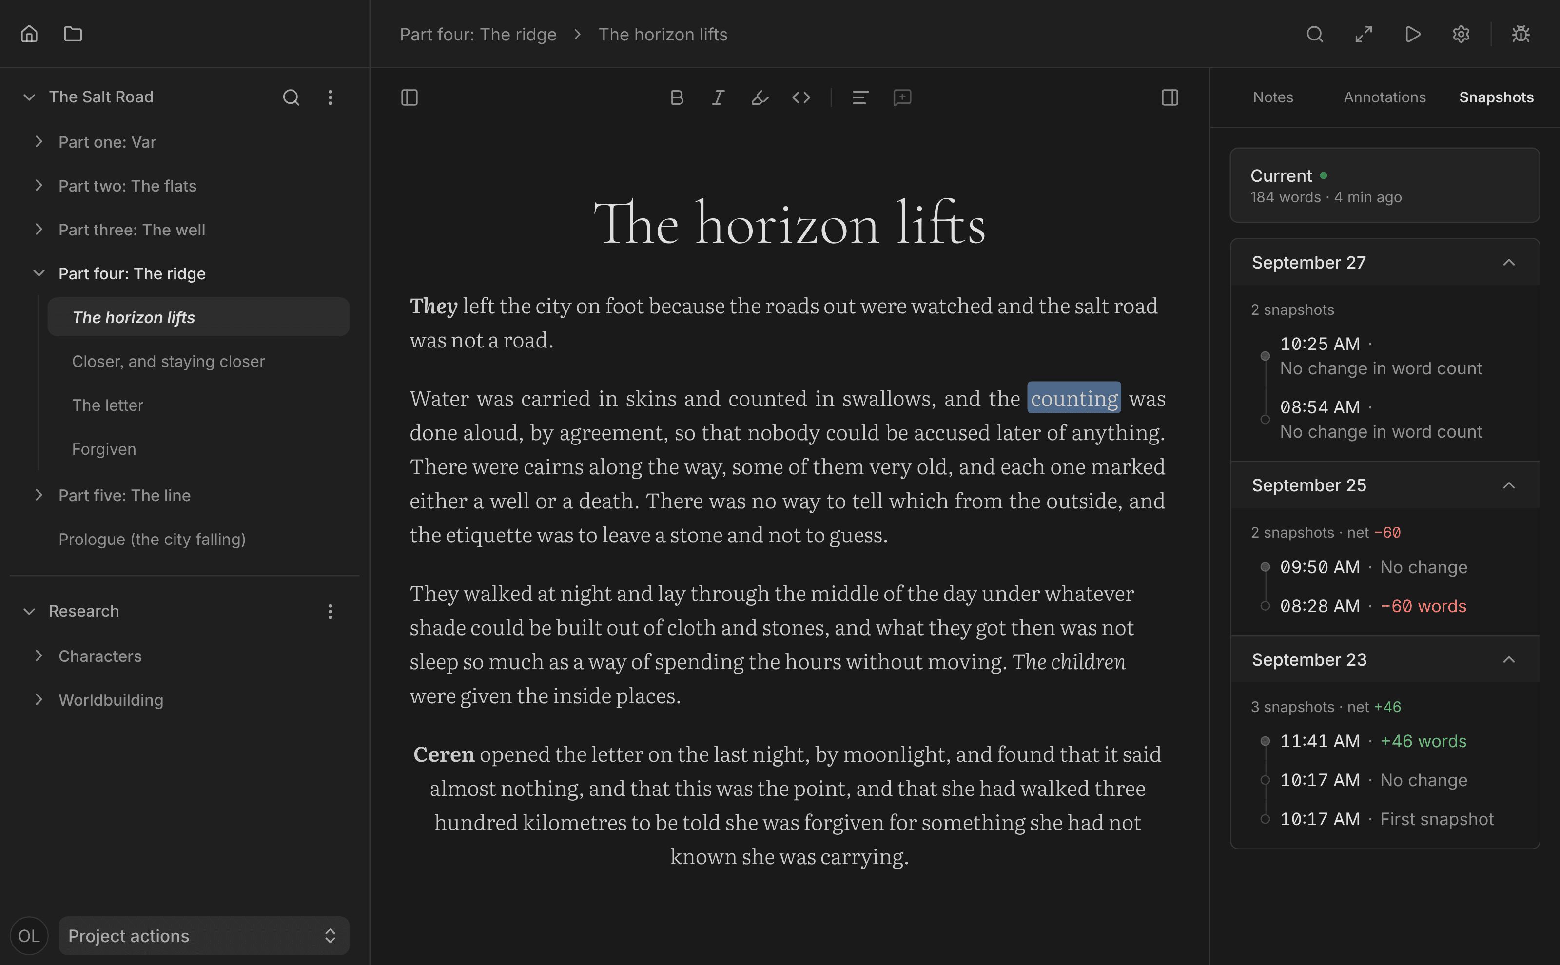Insert code formatting
This screenshot has height=965, width=1560.
tap(801, 97)
